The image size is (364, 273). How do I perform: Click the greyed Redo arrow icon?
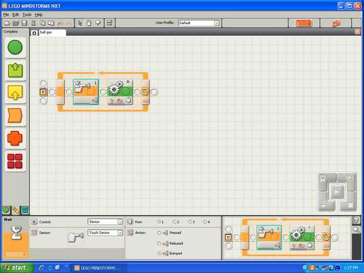point(69,23)
